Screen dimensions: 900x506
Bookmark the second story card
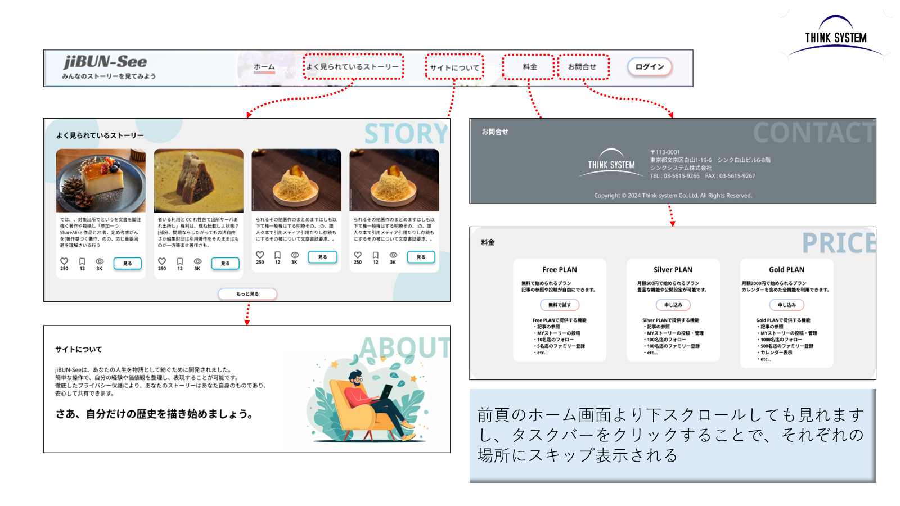180,261
